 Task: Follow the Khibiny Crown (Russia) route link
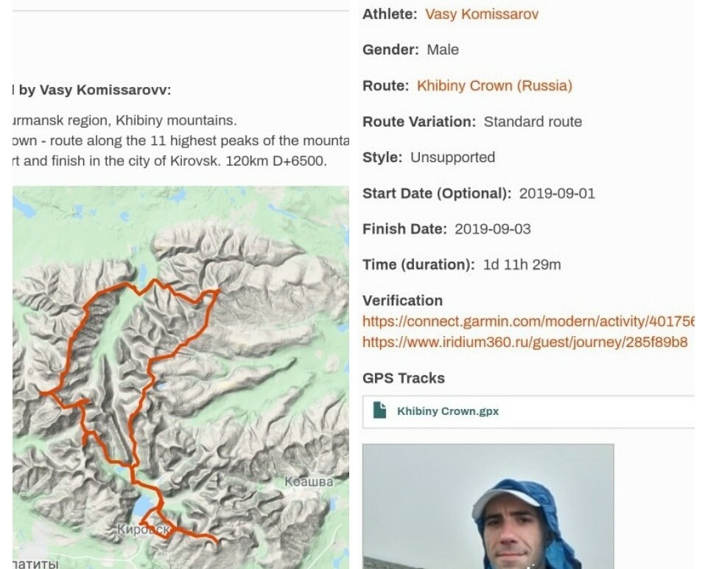click(494, 85)
